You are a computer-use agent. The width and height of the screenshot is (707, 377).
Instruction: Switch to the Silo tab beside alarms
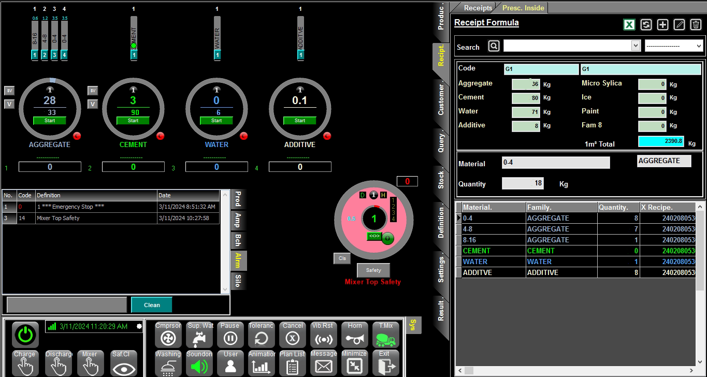[238, 281]
